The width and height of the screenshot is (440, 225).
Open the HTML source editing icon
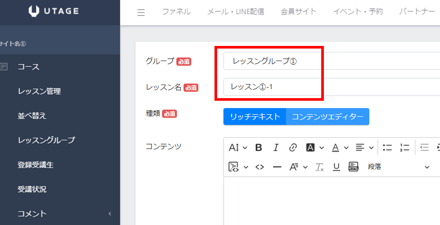260,167
